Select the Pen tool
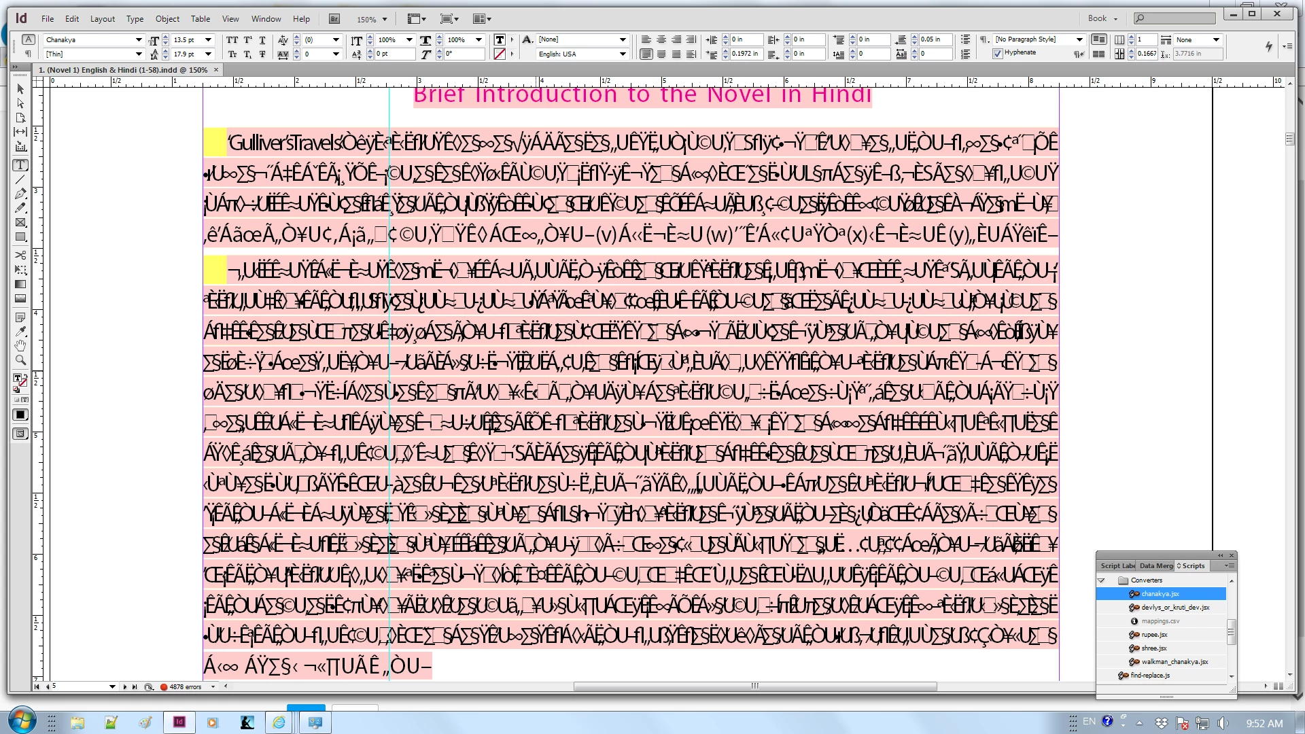This screenshot has height=734, width=1305. 20,194
